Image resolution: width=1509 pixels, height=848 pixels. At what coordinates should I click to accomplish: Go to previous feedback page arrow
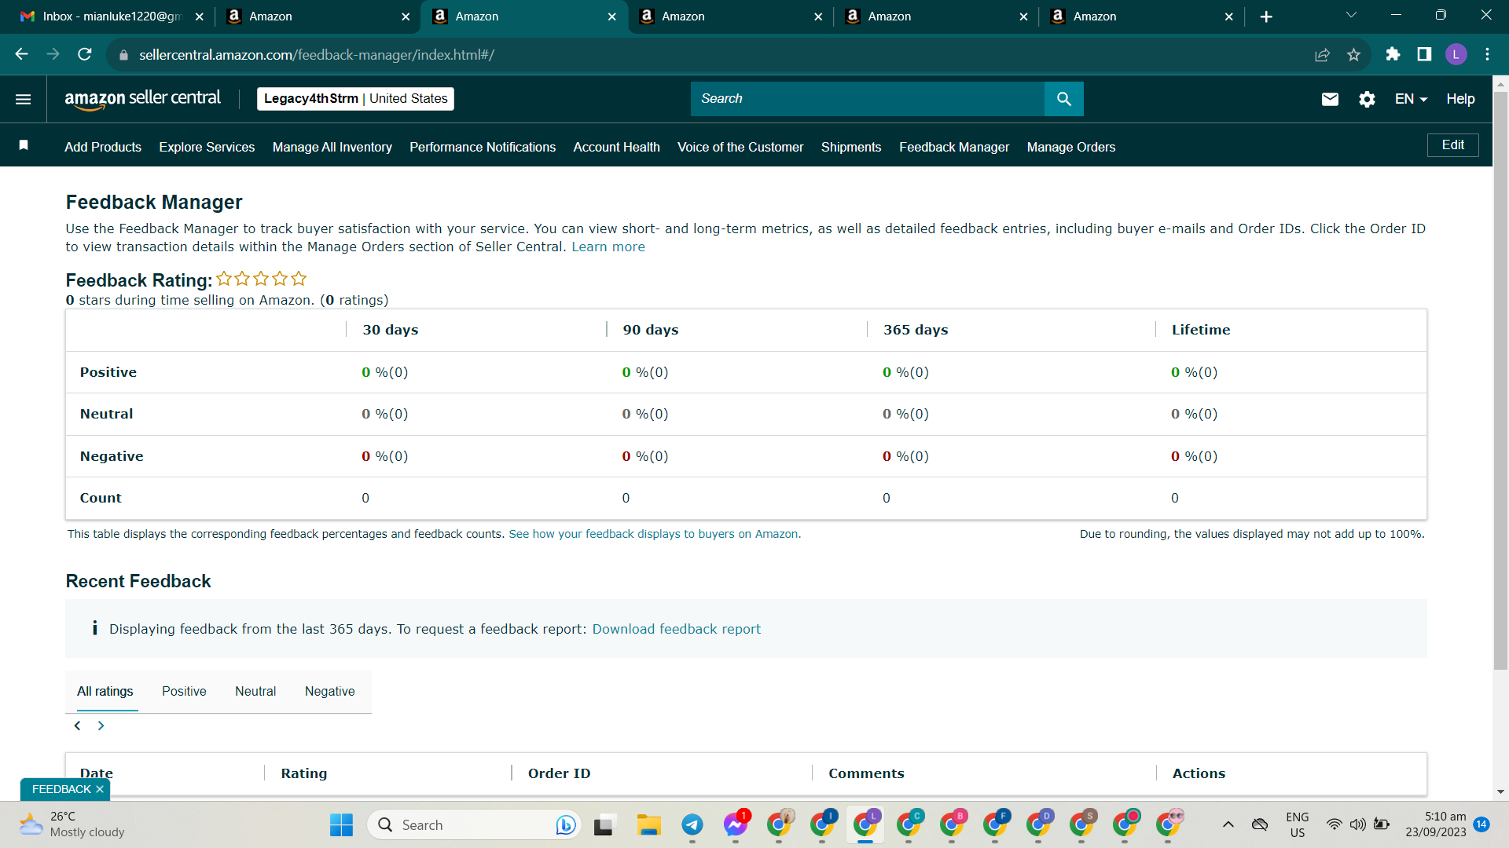[77, 726]
